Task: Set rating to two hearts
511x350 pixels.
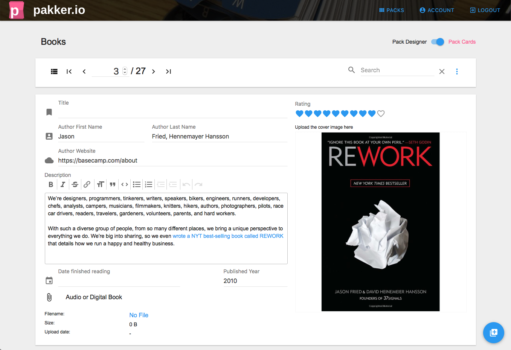Action: [308, 114]
